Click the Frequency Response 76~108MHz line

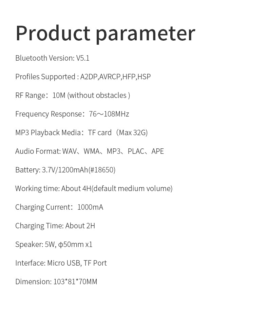point(72,114)
